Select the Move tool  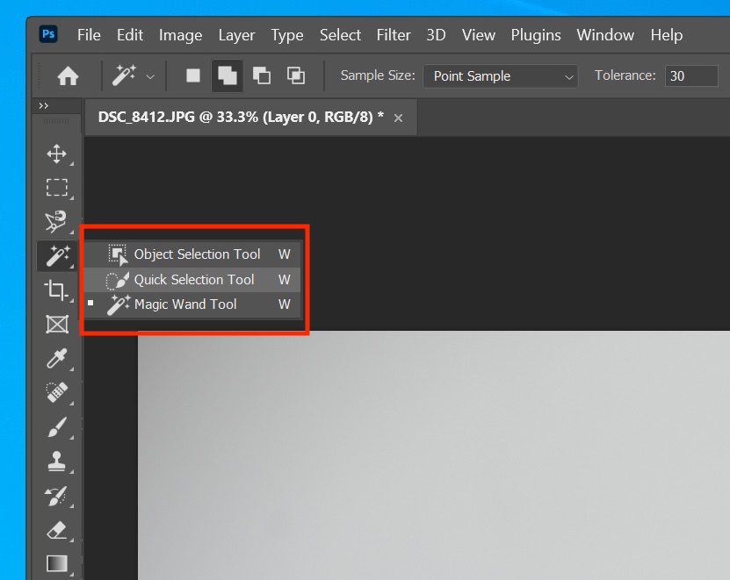(x=57, y=154)
